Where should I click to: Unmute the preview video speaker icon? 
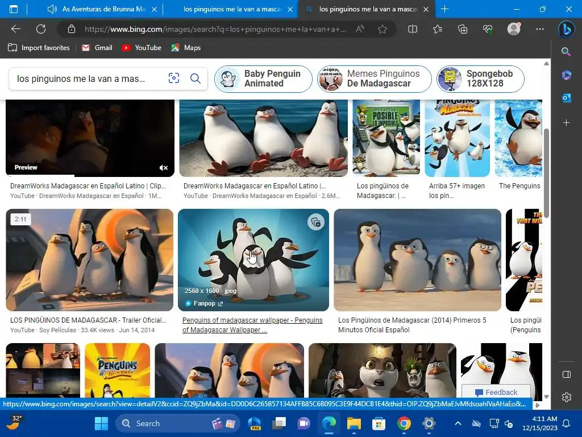[164, 168]
